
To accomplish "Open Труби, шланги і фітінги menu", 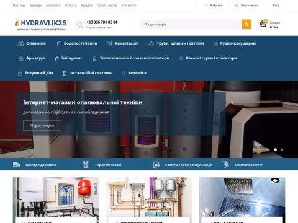I will [x=180, y=43].
